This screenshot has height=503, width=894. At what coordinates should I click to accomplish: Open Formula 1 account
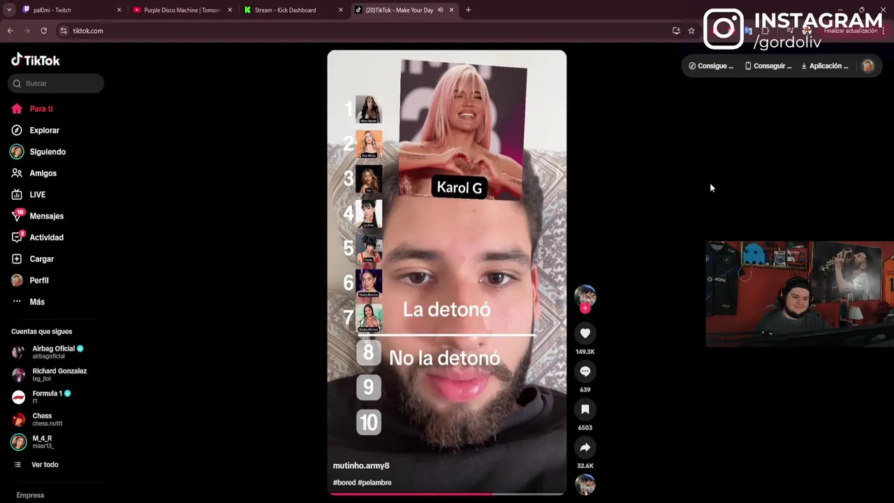click(41, 397)
